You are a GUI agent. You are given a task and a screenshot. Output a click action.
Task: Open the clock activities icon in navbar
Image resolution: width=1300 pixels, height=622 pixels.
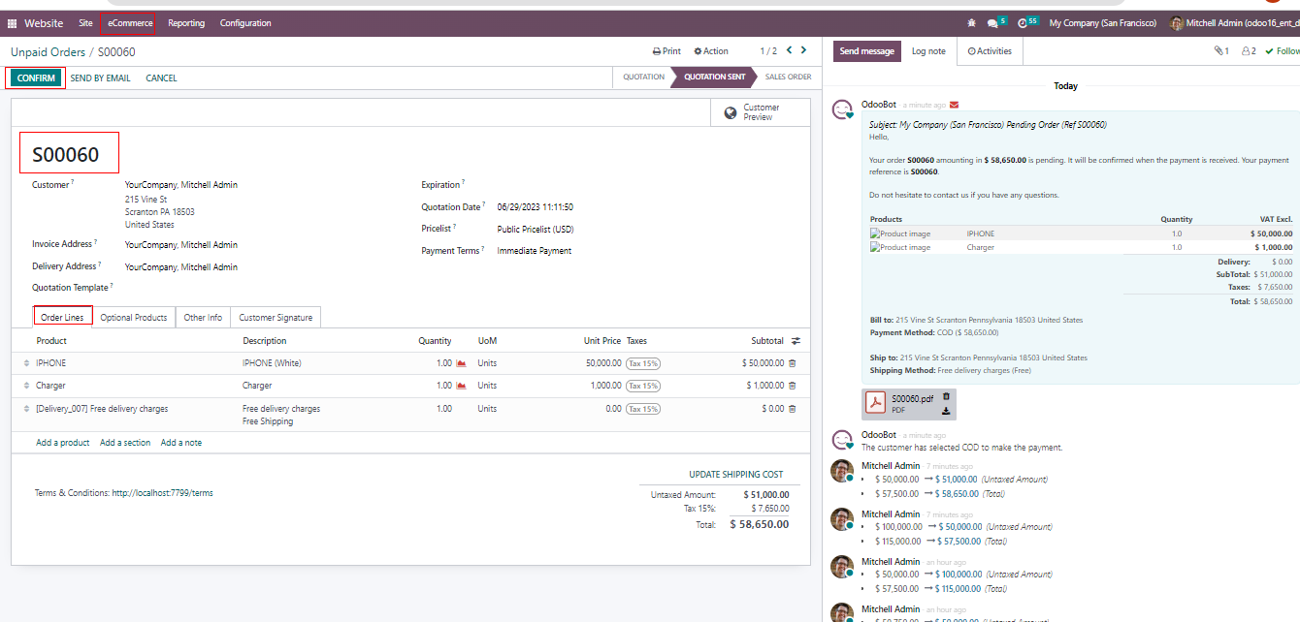pos(1023,23)
